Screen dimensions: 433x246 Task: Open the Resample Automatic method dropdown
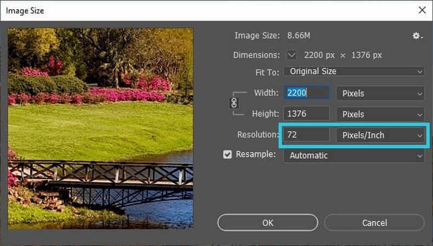click(355, 156)
